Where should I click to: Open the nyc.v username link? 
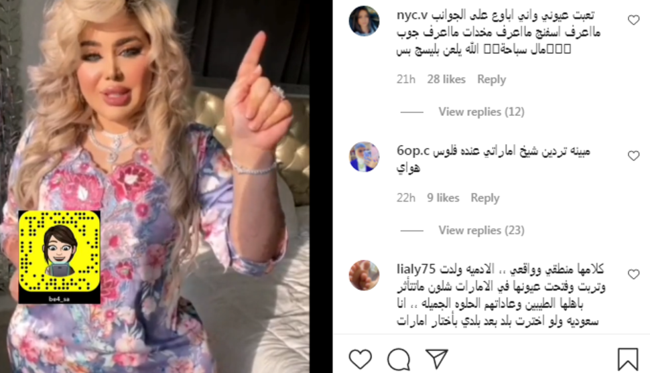click(x=411, y=15)
